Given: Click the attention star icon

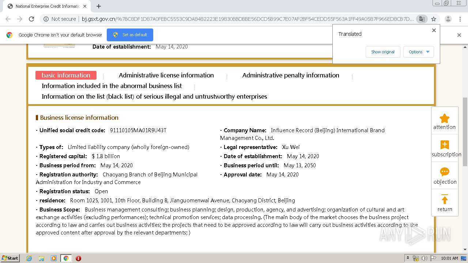Looking at the screenshot, I should [445, 118].
